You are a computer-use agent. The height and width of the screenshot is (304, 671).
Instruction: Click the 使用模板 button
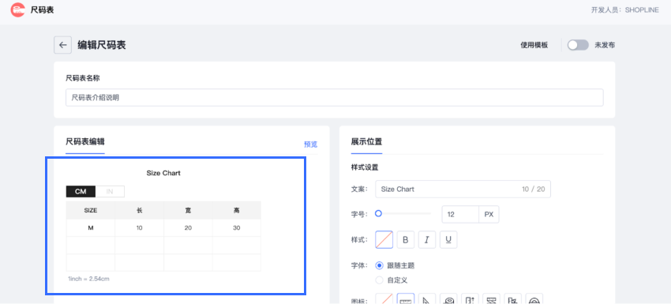(534, 45)
